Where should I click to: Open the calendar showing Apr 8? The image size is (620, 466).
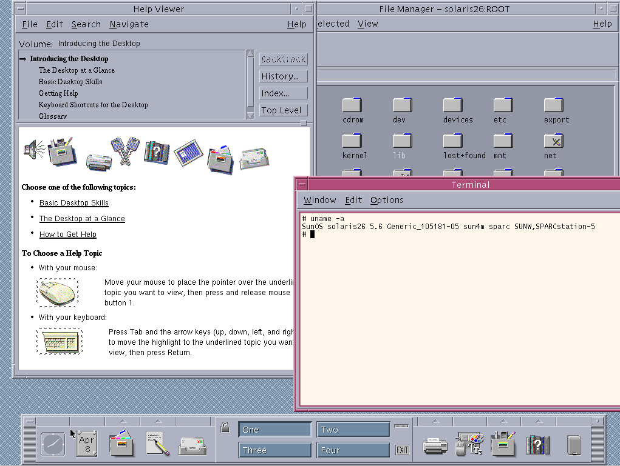[x=87, y=444]
